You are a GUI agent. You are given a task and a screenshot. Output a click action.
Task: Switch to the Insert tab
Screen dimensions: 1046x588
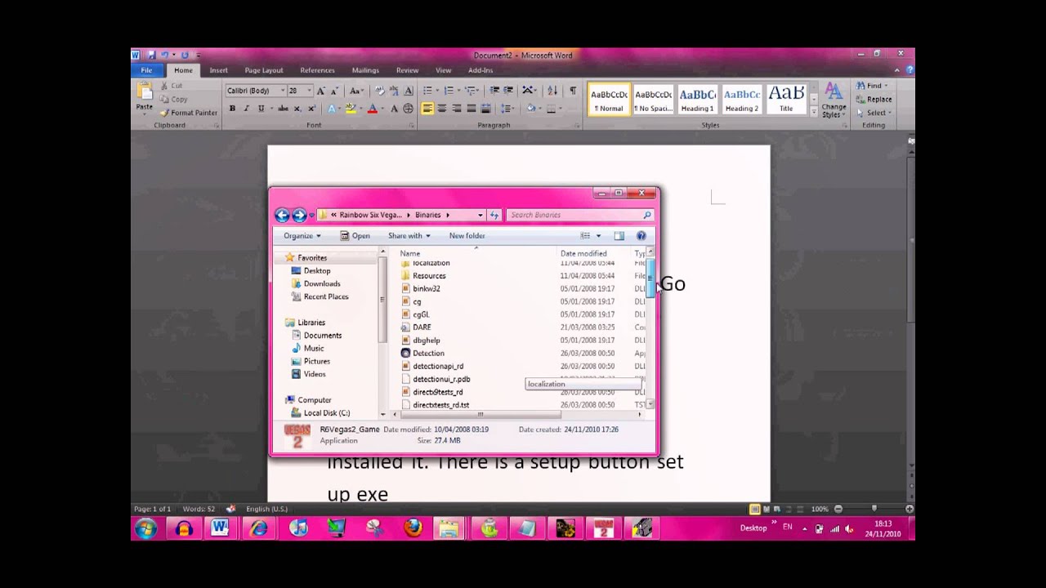pyautogui.click(x=218, y=70)
